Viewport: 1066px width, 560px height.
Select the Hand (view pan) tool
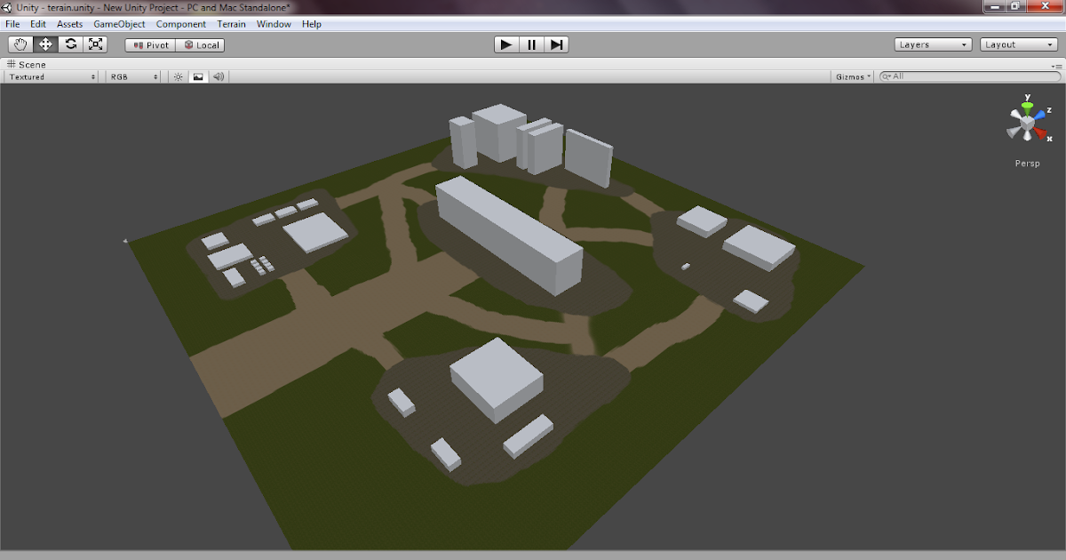[x=20, y=44]
